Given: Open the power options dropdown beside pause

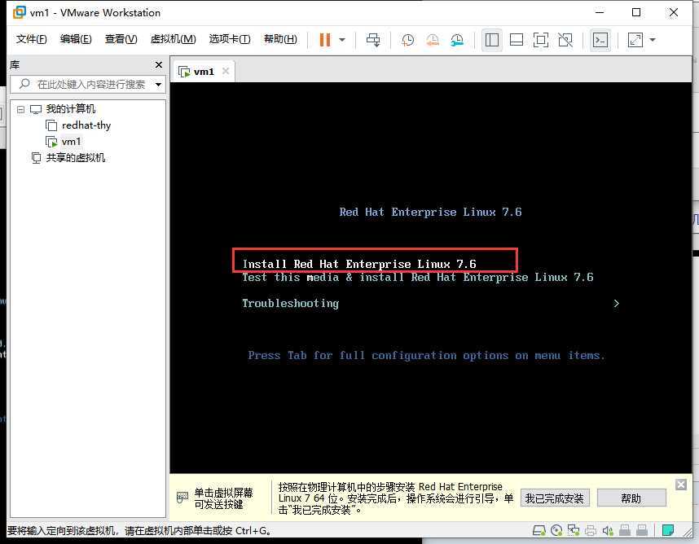Looking at the screenshot, I should (342, 40).
